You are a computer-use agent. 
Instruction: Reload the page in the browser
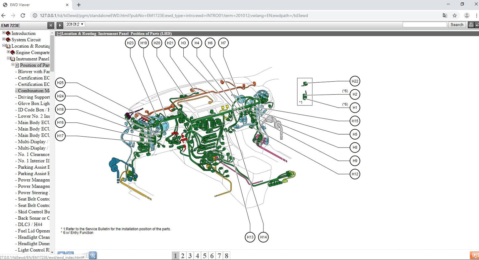click(23, 16)
